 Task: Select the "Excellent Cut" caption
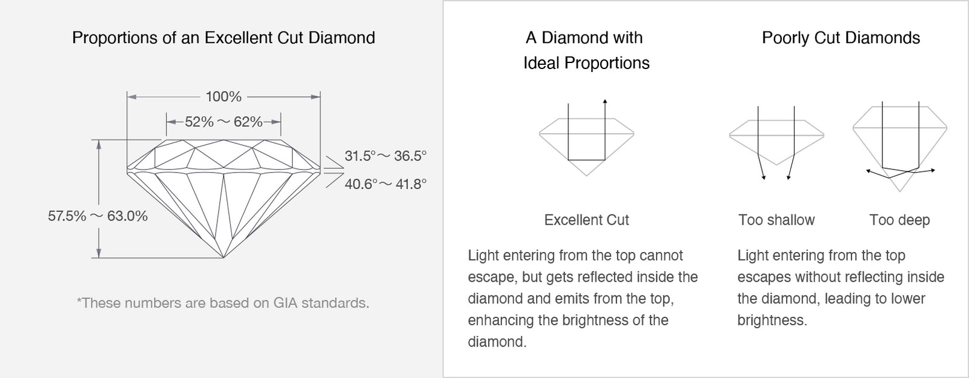586,220
